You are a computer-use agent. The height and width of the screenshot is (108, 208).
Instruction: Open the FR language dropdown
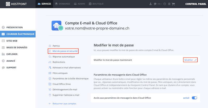point(159,4)
